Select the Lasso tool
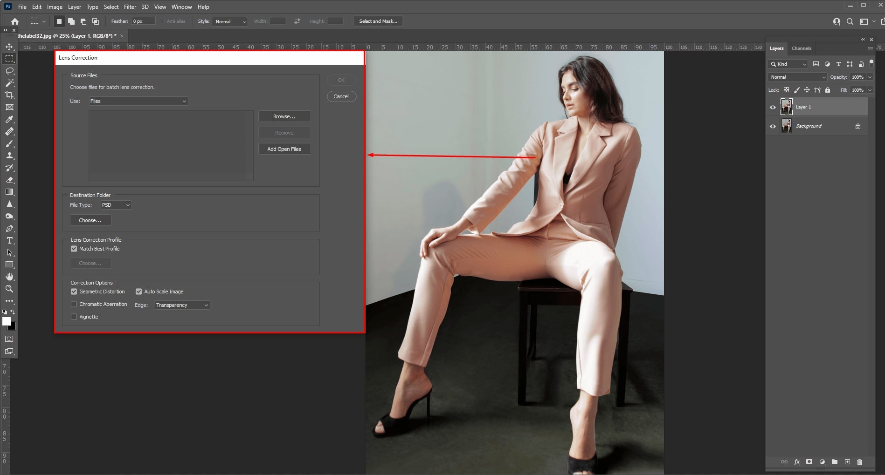 click(x=9, y=70)
